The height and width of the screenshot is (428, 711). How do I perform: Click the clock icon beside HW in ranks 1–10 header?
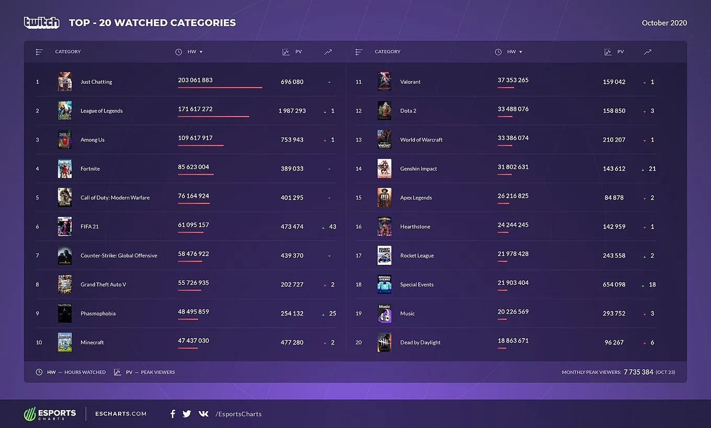click(x=179, y=52)
